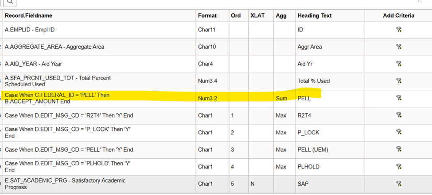The height and width of the screenshot is (195, 432).
Task: Click the Agg column header
Action: click(281, 15)
